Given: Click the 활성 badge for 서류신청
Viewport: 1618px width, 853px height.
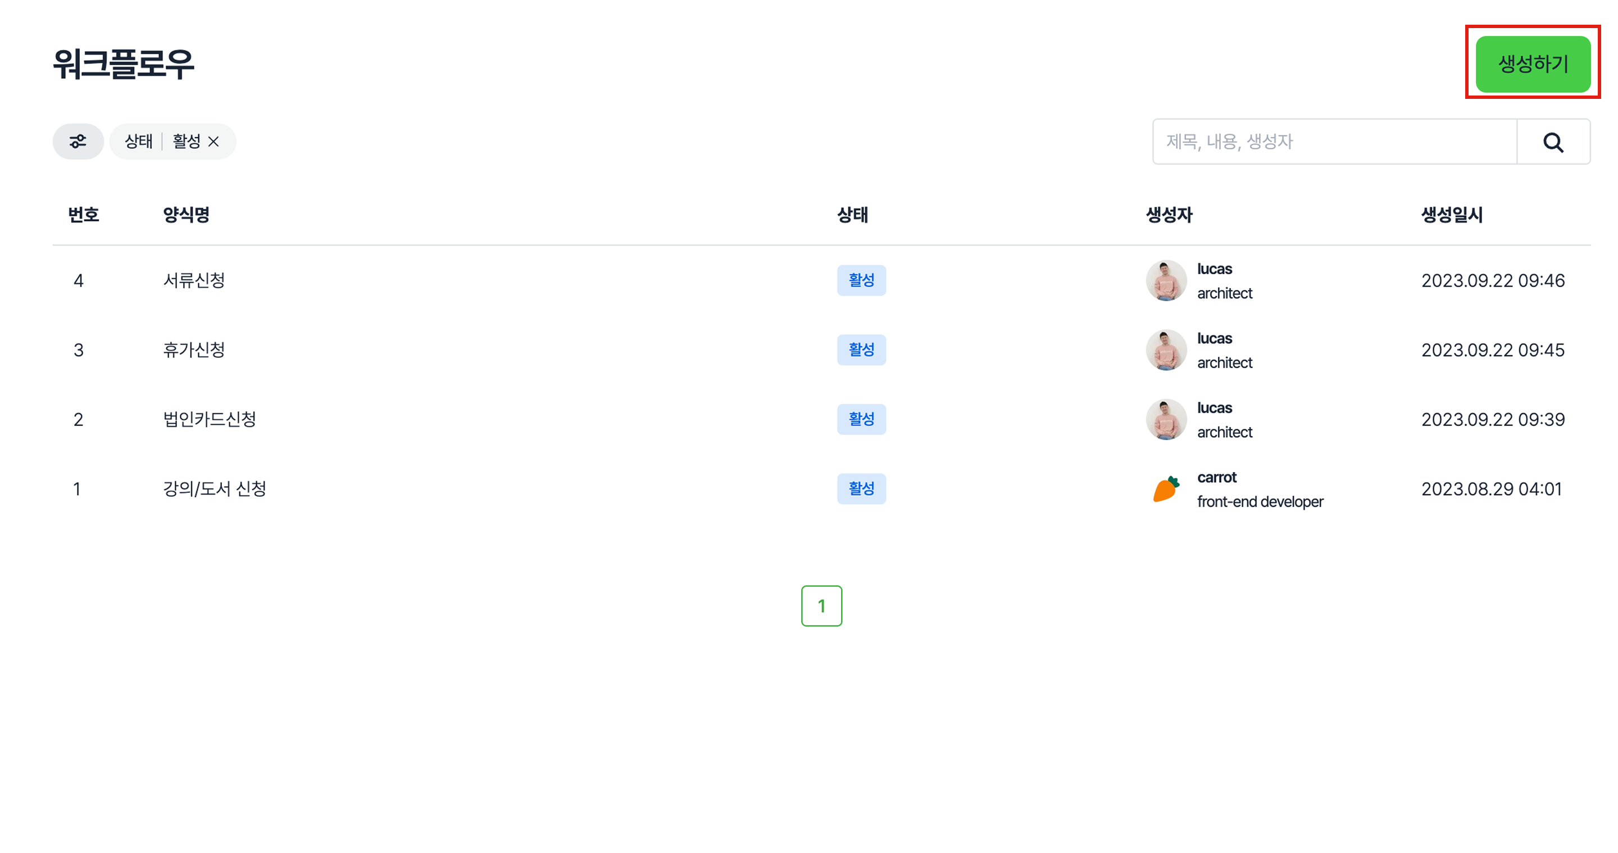Looking at the screenshot, I should (x=861, y=280).
